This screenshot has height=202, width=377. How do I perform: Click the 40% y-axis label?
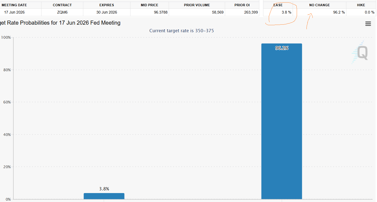pos(7,135)
